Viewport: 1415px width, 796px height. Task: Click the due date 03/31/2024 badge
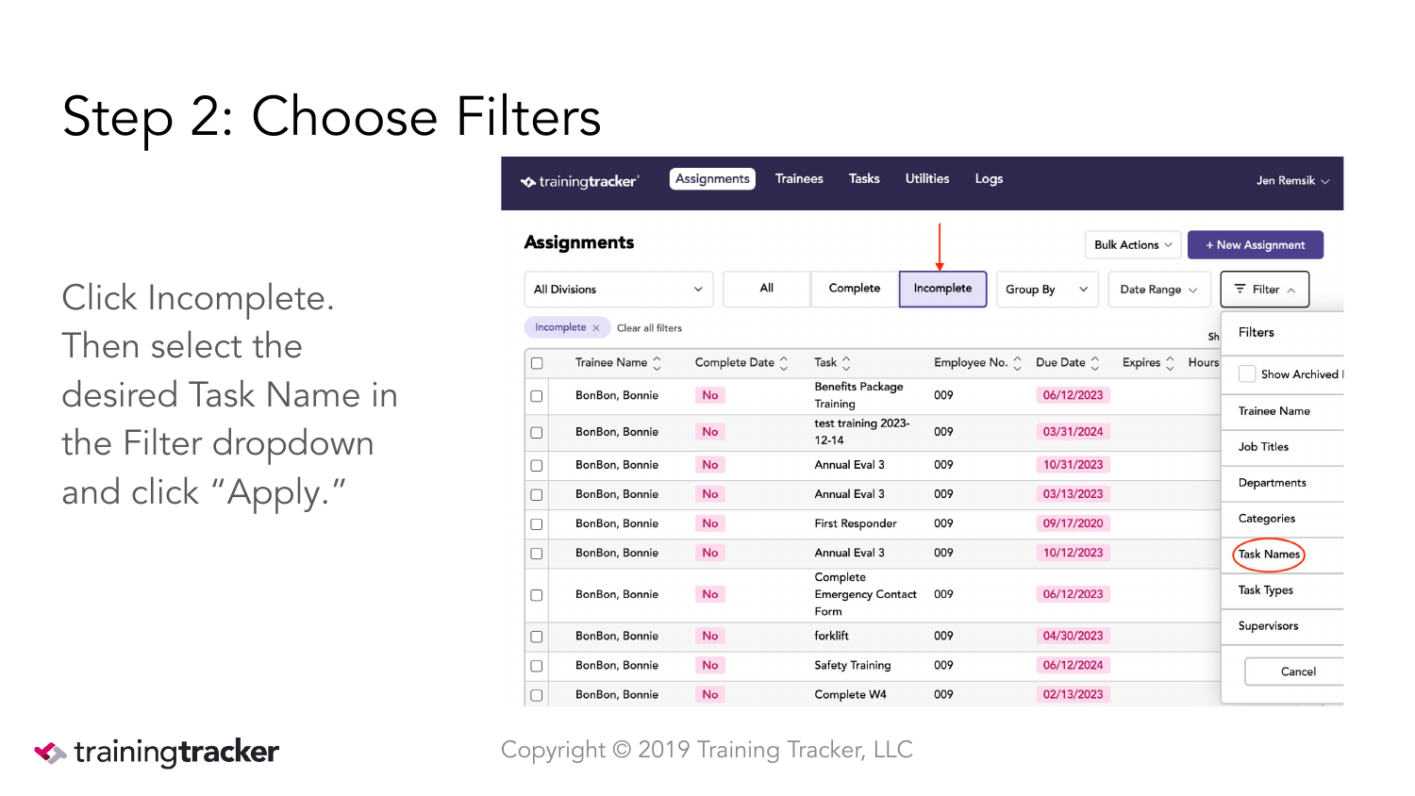point(1073,433)
